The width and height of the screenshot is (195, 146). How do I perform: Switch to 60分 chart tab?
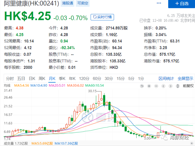(97, 78)
